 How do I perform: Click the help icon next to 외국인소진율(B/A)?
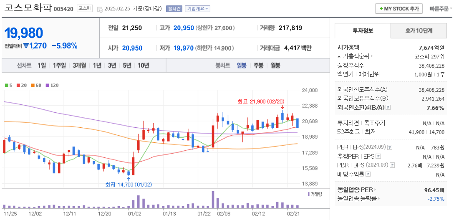pyautogui.click(x=388, y=107)
